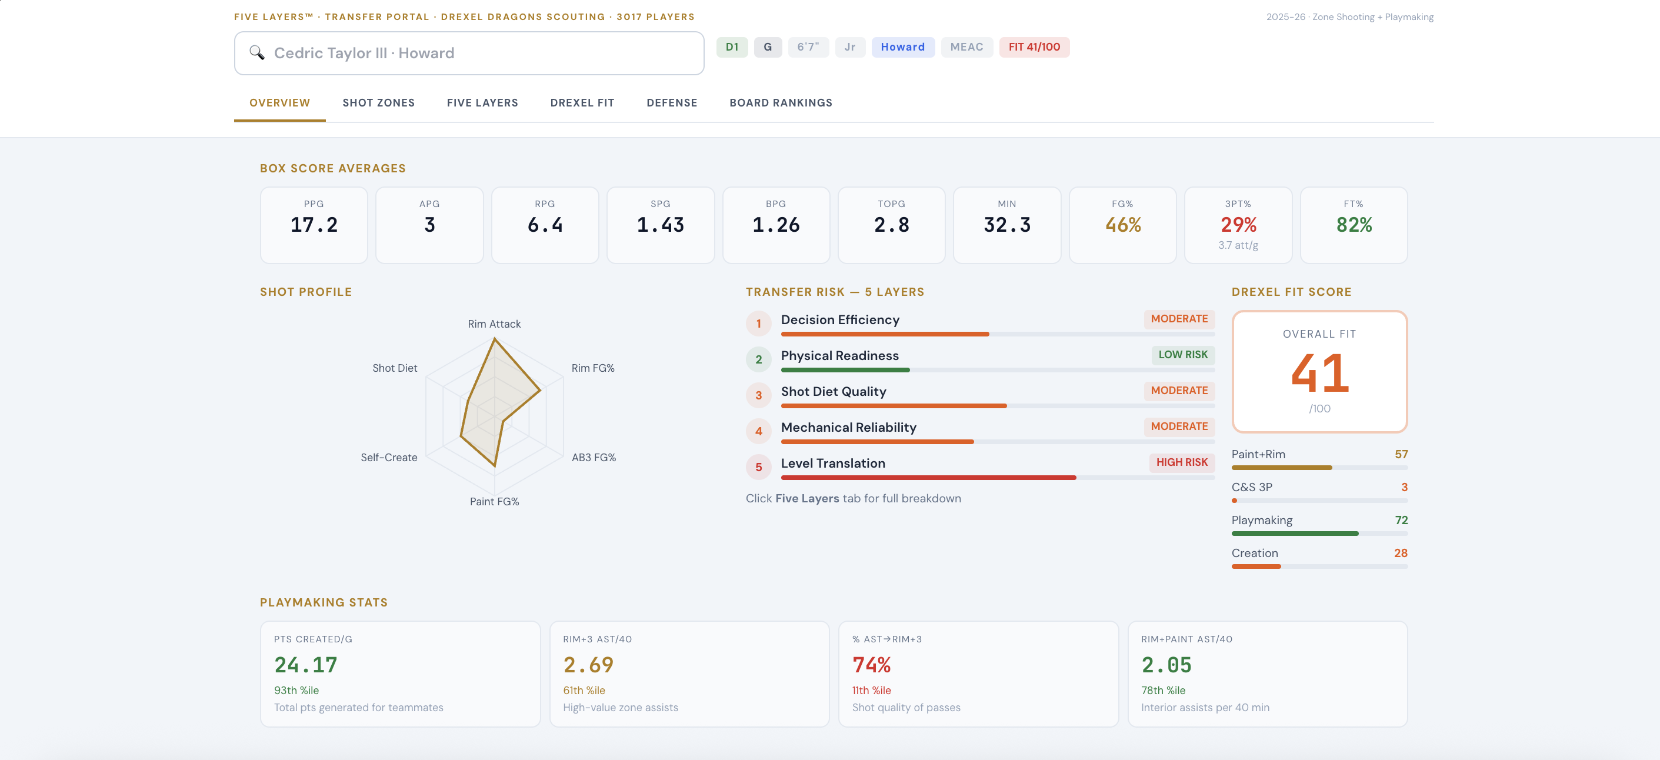Click the Jr class badge
Viewport: 1660px width, 760px height.
(x=850, y=47)
